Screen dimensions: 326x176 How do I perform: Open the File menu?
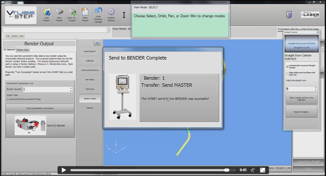coord(8,36)
